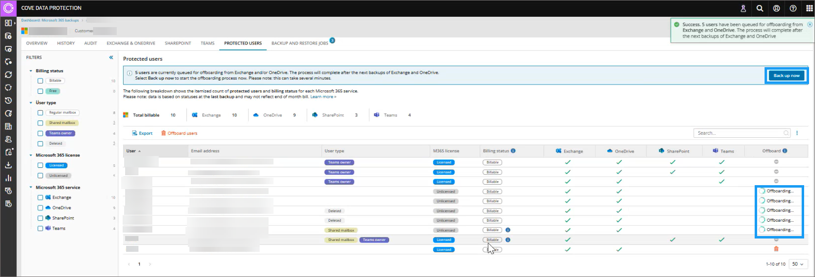Image resolution: width=815 pixels, height=277 pixels.
Task: Click the Offboard users button
Action: point(179,133)
